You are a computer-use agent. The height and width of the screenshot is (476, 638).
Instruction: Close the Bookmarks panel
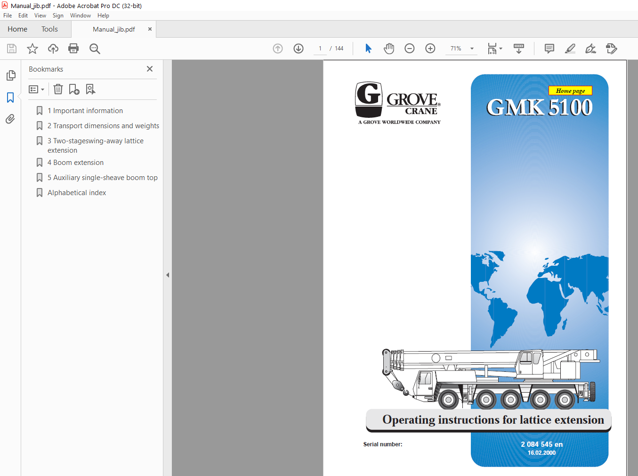(x=150, y=69)
